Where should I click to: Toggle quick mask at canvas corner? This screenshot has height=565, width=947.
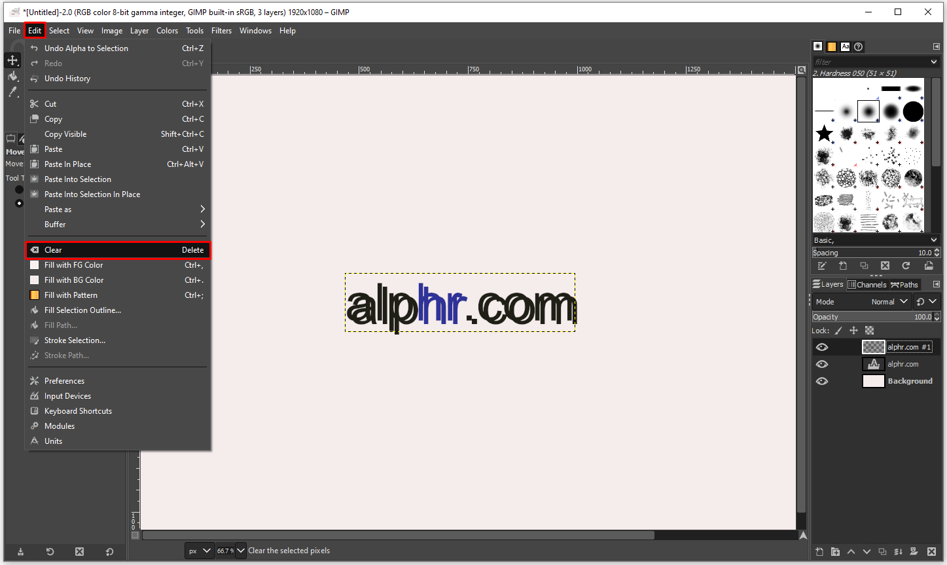(135, 536)
